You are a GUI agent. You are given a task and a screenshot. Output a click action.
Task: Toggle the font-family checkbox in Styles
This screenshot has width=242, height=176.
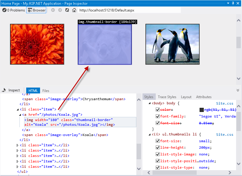pyautogui.click(x=158, y=116)
